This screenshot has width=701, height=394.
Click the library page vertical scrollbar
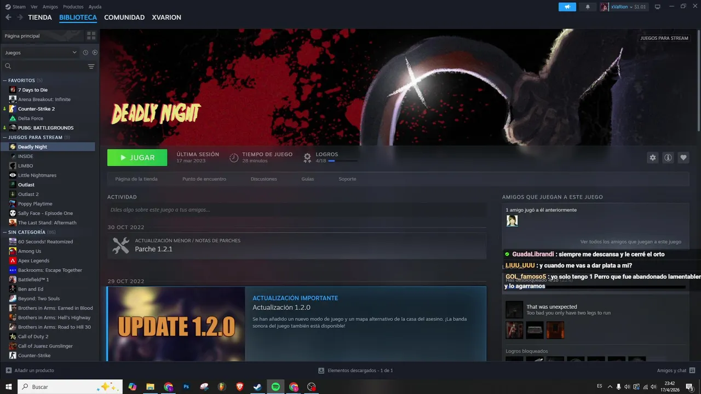(699, 79)
